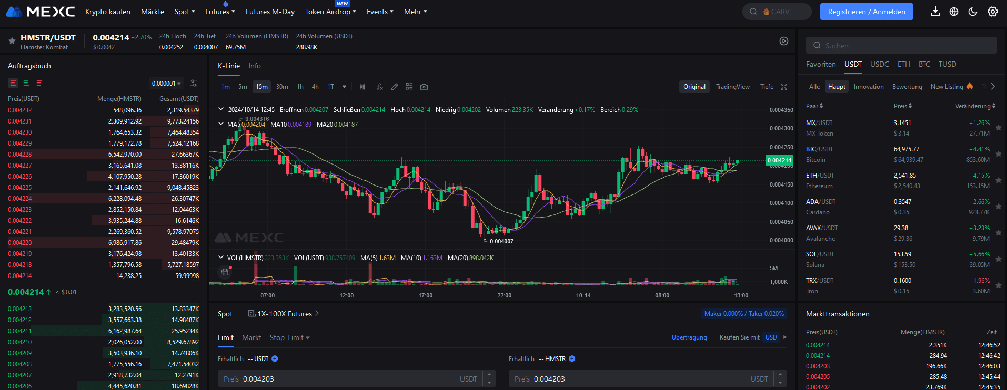The image size is (1007, 390).
Task: Sort pairs by Veränderung column
Action: pyautogui.click(x=975, y=106)
